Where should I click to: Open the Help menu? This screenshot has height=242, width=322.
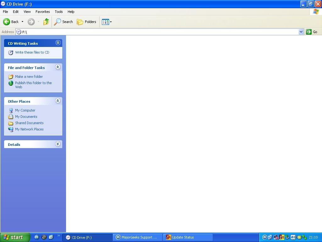pos(71,12)
